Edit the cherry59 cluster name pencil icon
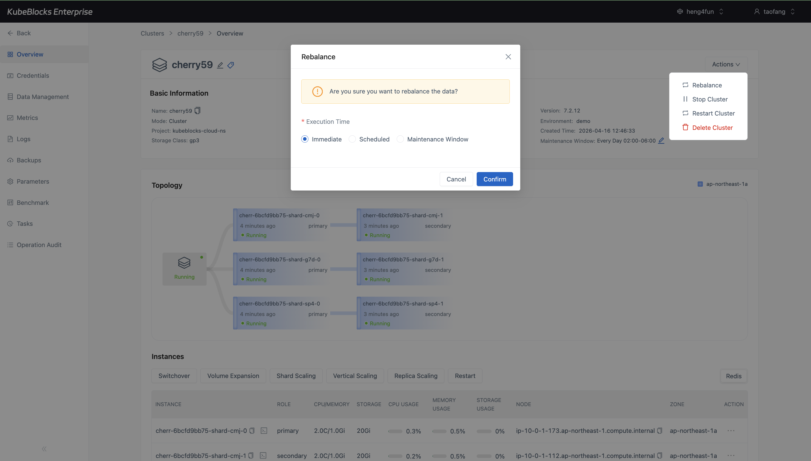811x461 pixels. [x=220, y=66]
